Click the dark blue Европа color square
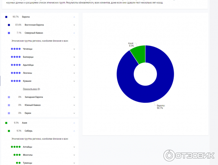This screenshot has height=165, width=218. point(6,17)
